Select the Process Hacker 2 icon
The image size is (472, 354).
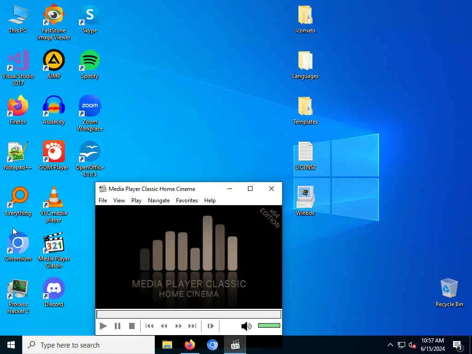(x=18, y=296)
